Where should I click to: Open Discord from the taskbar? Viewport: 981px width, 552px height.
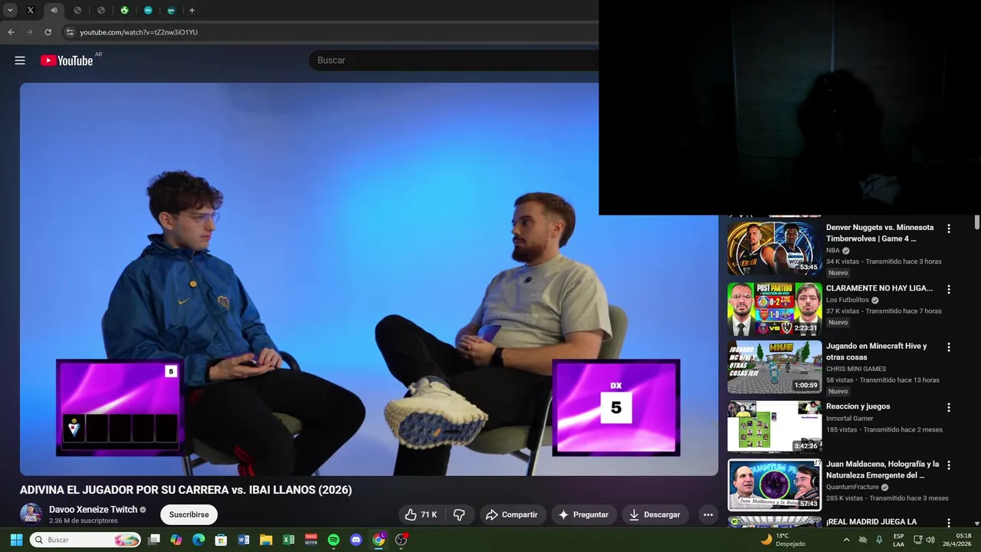(356, 540)
